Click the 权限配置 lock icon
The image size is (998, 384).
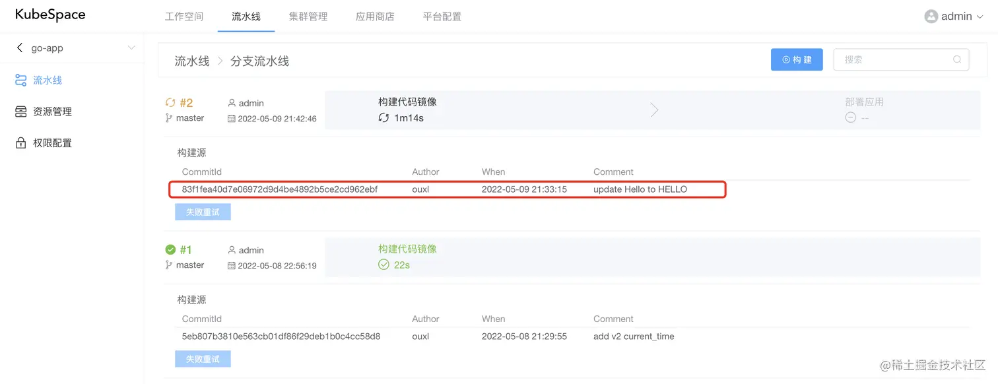(21, 143)
